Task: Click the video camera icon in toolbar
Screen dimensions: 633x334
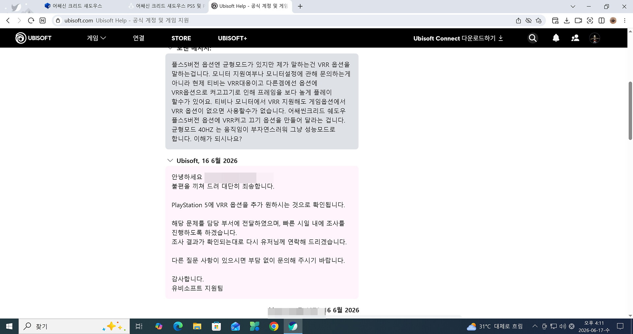Action: (578, 20)
